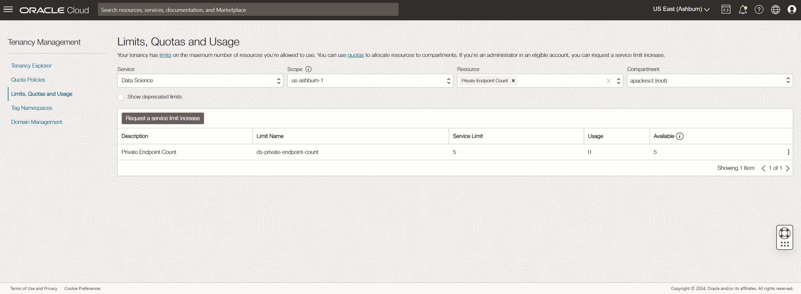Go to previous page of results

point(763,168)
